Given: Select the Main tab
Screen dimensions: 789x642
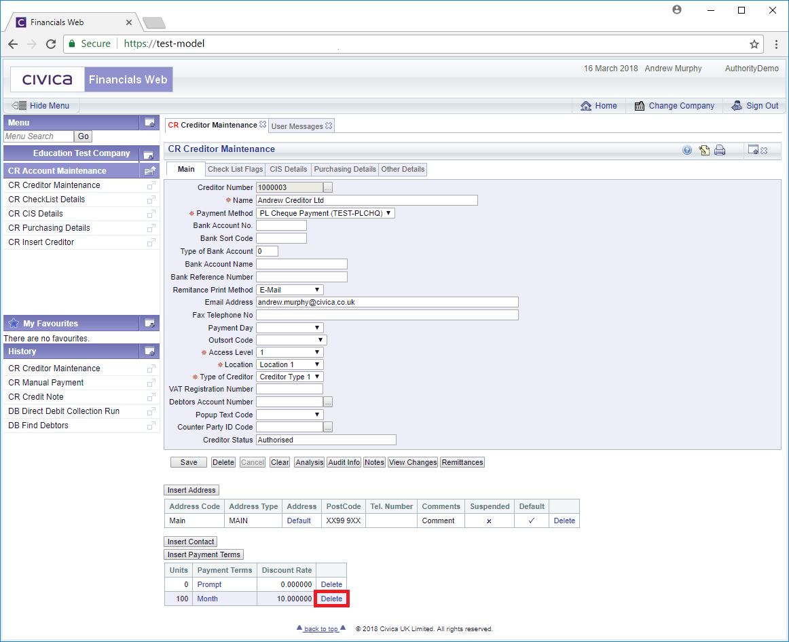Looking at the screenshot, I should tap(185, 170).
